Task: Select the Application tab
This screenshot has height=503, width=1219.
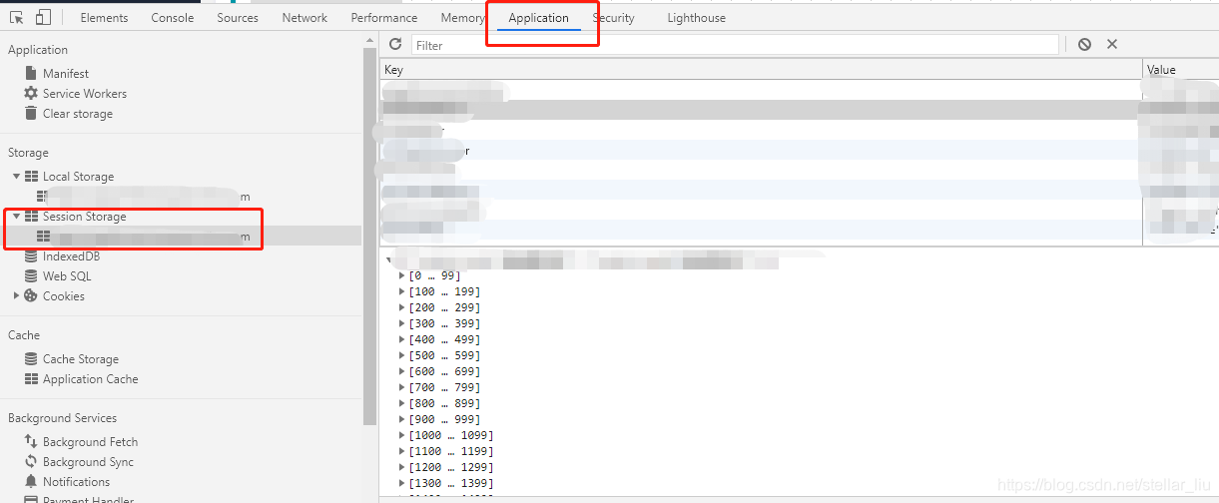Action: tap(538, 18)
